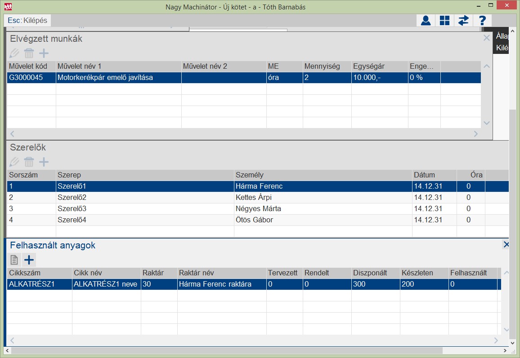The width and height of the screenshot is (520, 358).
Task: Click the swap arrows icon in toolbar
Action: [463, 21]
